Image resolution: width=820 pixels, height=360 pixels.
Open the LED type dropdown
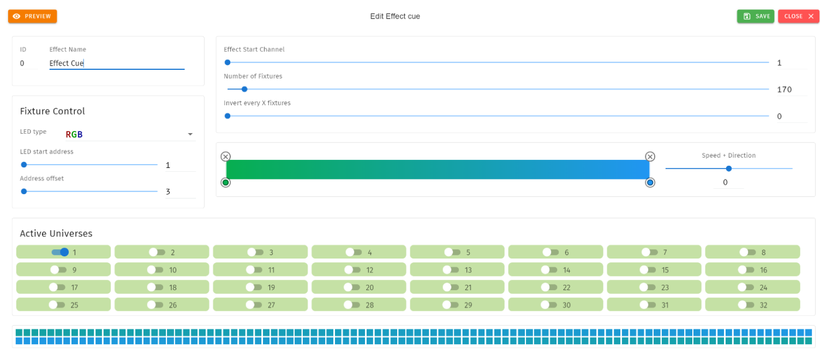130,134
